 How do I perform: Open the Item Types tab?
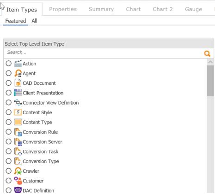coord(22,10)
